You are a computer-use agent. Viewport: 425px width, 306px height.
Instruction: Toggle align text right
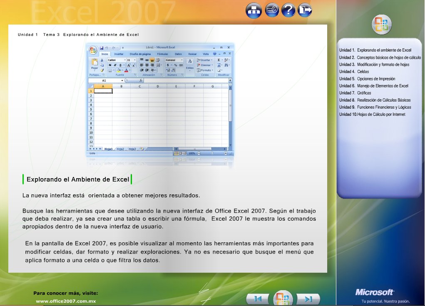pos(152,65)
